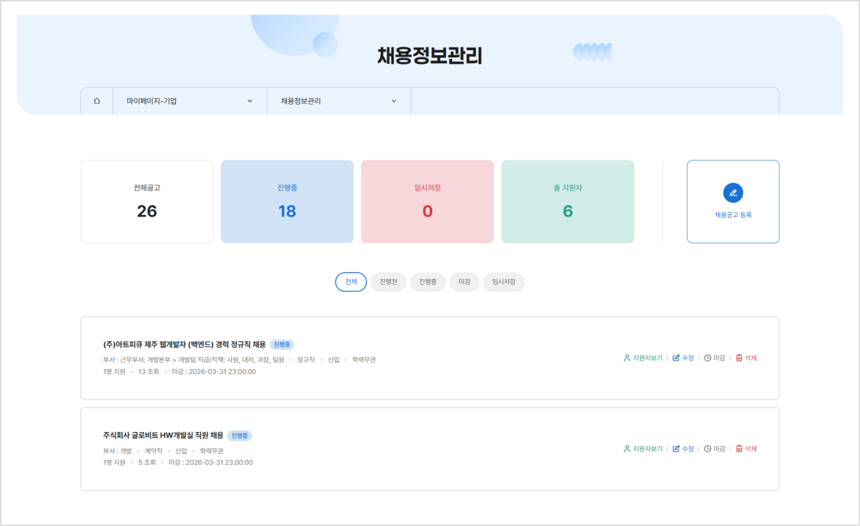Image resolution: width=860 pixels, height=526 pixels.
Task: Toggle the 마감 filter pill
Action: coord(464,282)
